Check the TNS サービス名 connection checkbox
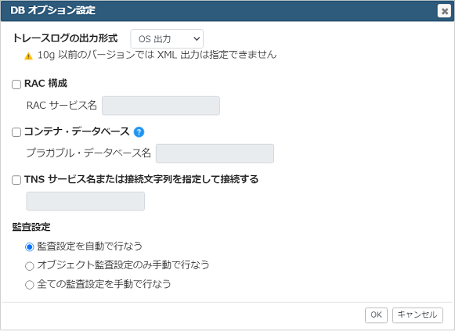This screenshot has width=455, height=331. click(16, 180)
